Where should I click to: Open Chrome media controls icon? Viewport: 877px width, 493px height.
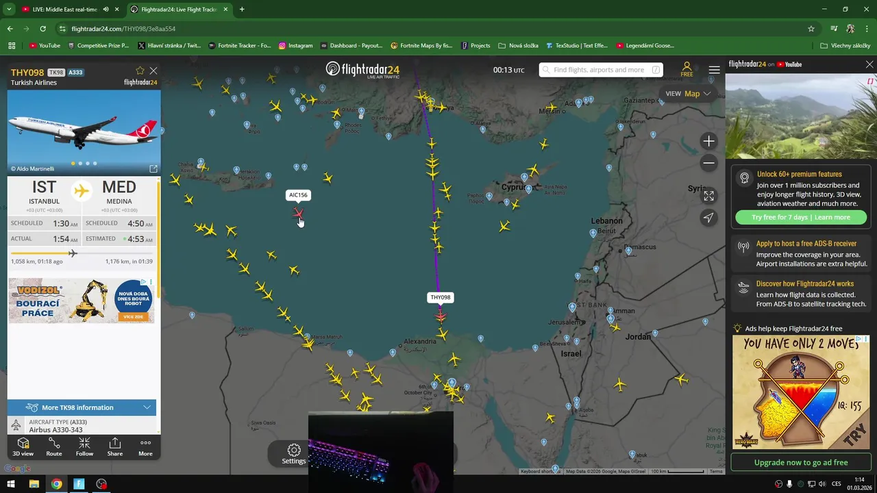click(834, 29)
